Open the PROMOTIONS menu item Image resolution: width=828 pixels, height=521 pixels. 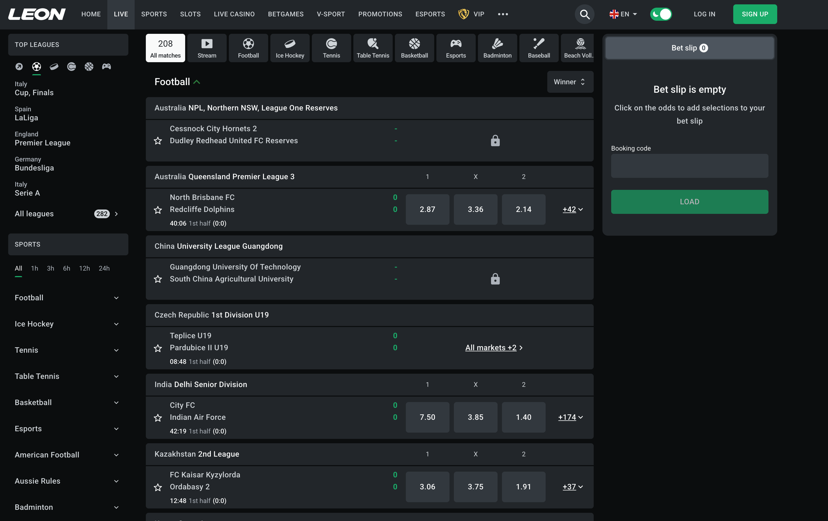tap(380, 14)
